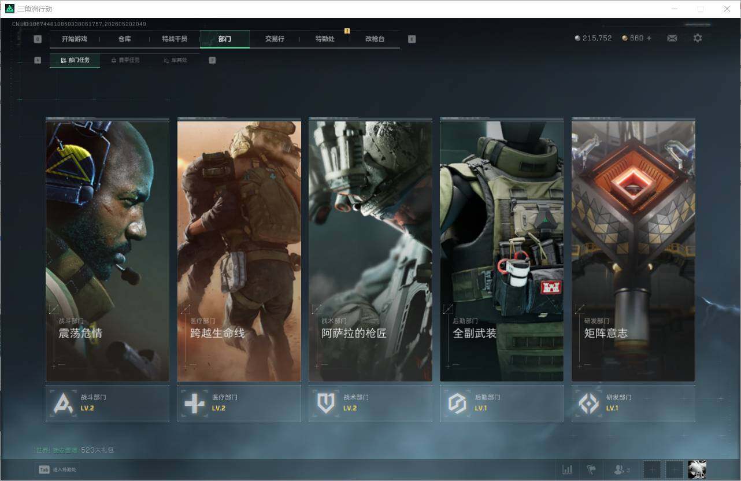Switch to the 仓库 tab
The width and height of the screenshot is (741, 481).
(125, 39)
